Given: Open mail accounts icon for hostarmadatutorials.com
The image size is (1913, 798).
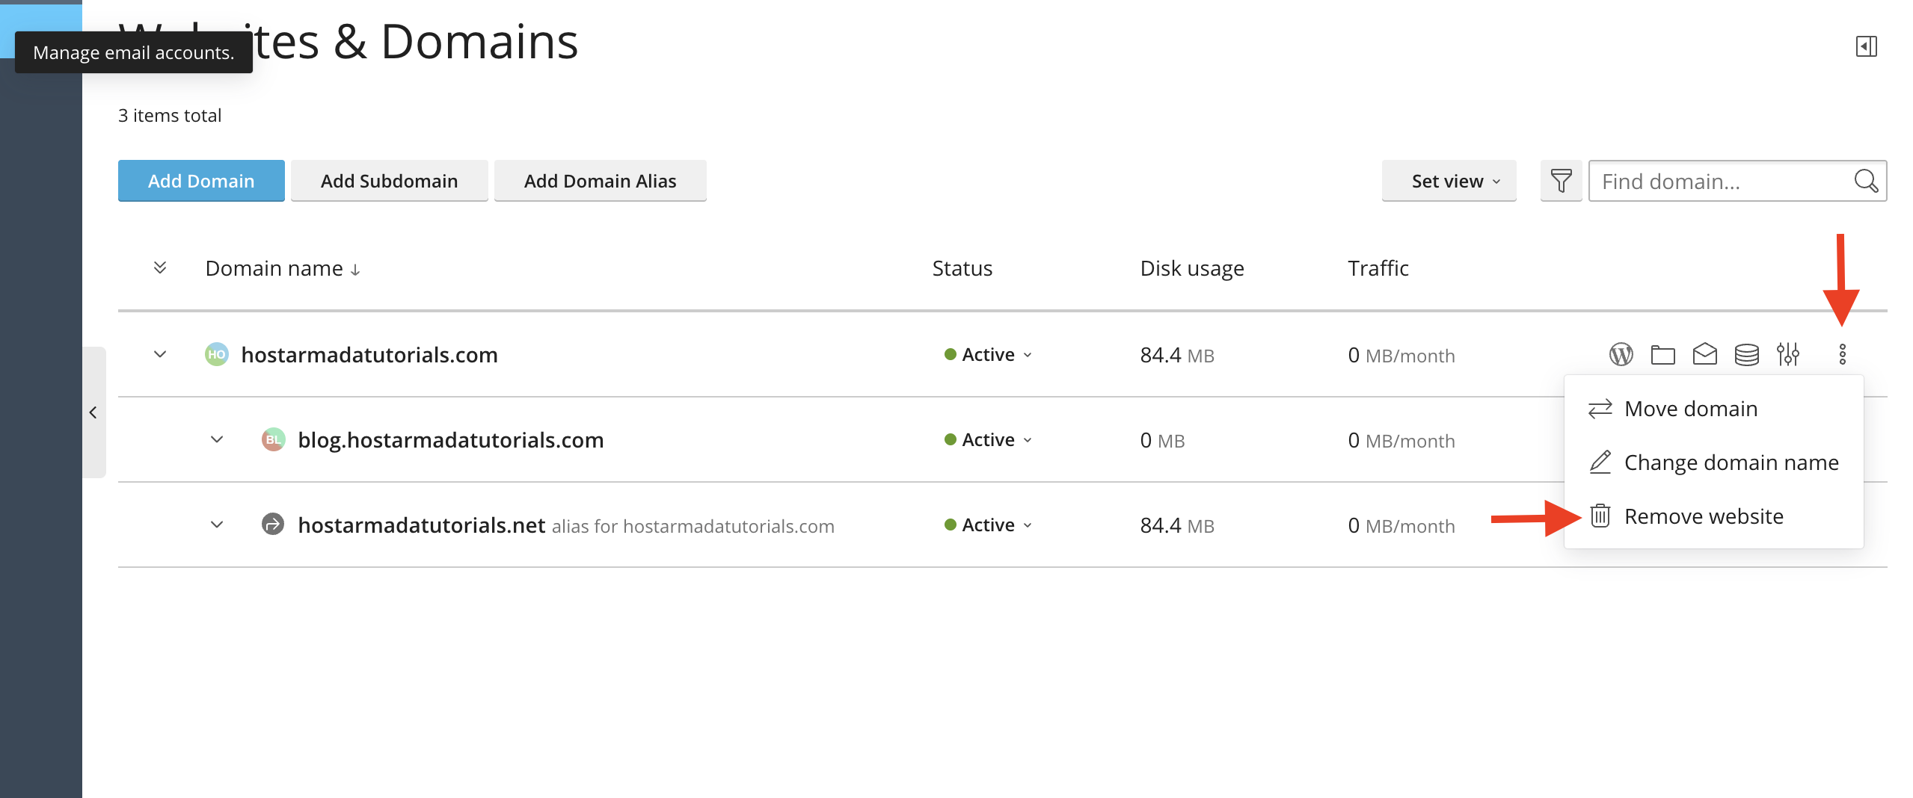Looking at the screenshot, I should point(1704,353).
